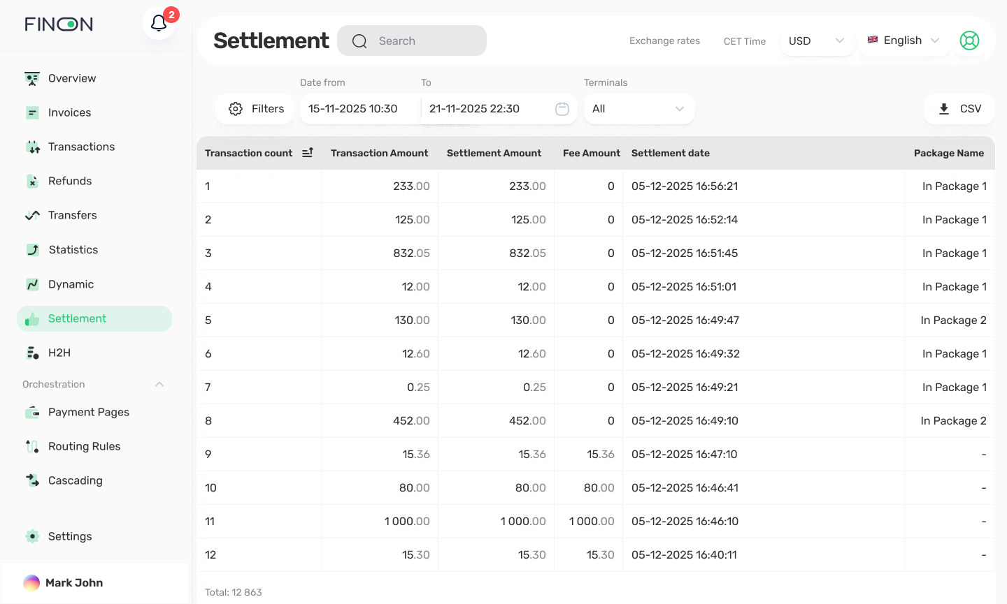Open the Terminals All dropdown
1007x604 pixels.
638,109
